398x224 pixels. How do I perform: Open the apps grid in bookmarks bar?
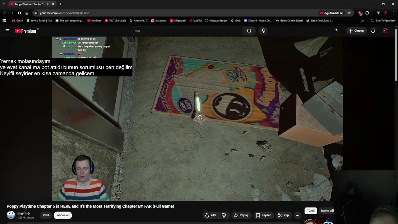pyautogui.click(x=4, y=21)
